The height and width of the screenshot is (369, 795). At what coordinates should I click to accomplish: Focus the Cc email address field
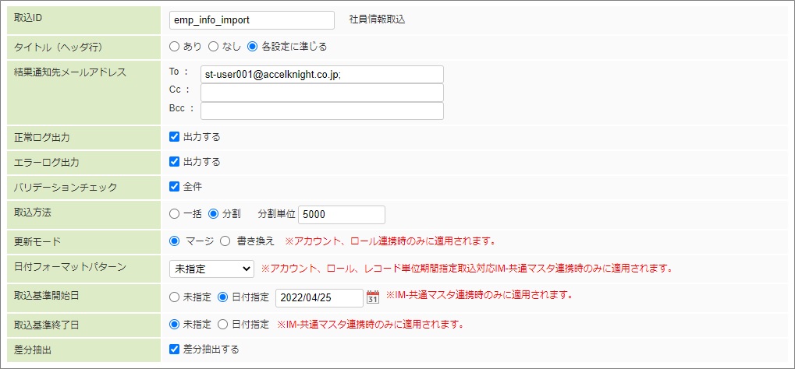coord(321,93)
